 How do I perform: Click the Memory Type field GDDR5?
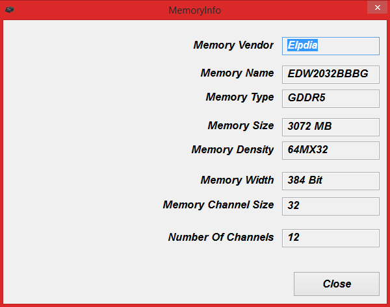coord(331,99)
